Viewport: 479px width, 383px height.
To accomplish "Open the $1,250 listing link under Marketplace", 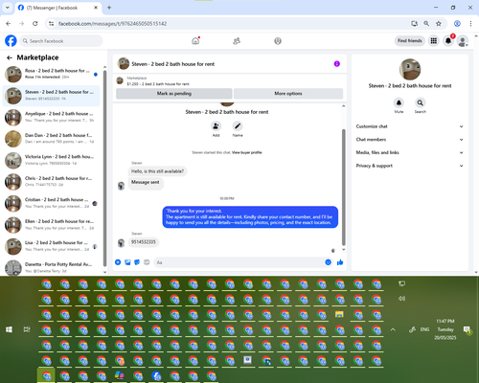I will pyautogui.click(x=158, y=84).
